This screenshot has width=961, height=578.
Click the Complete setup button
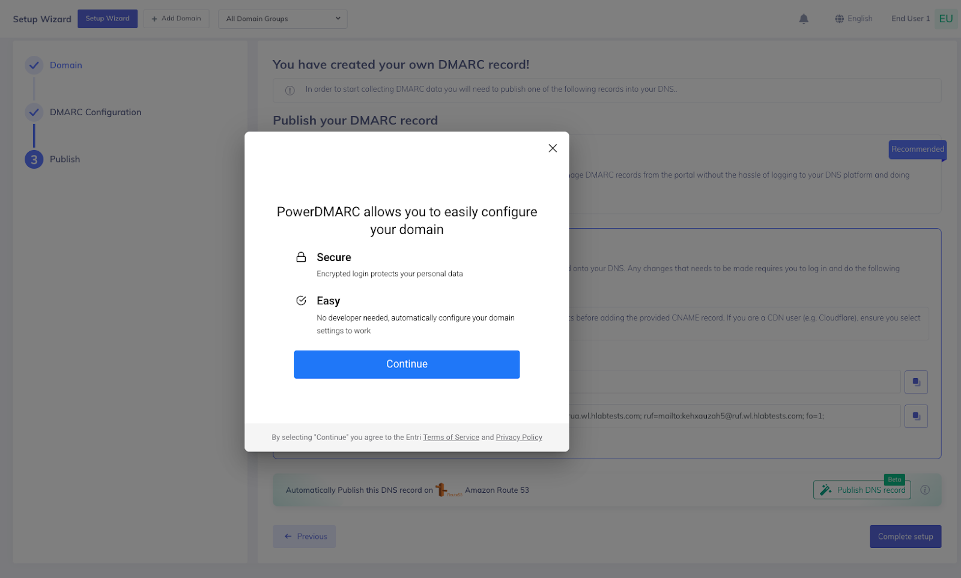(905, 537)
